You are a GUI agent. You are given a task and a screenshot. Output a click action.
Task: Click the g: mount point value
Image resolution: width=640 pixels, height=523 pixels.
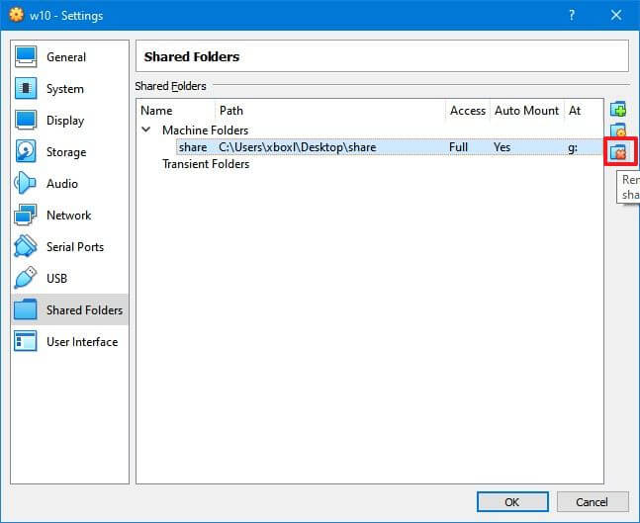pos(573,147)
